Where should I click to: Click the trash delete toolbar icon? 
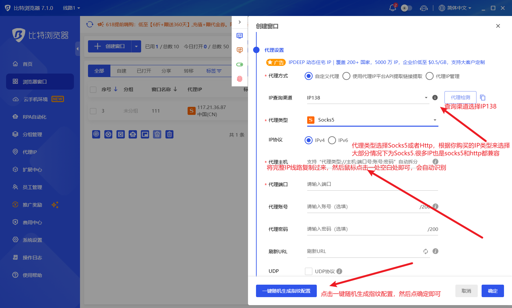pos(170,134)
